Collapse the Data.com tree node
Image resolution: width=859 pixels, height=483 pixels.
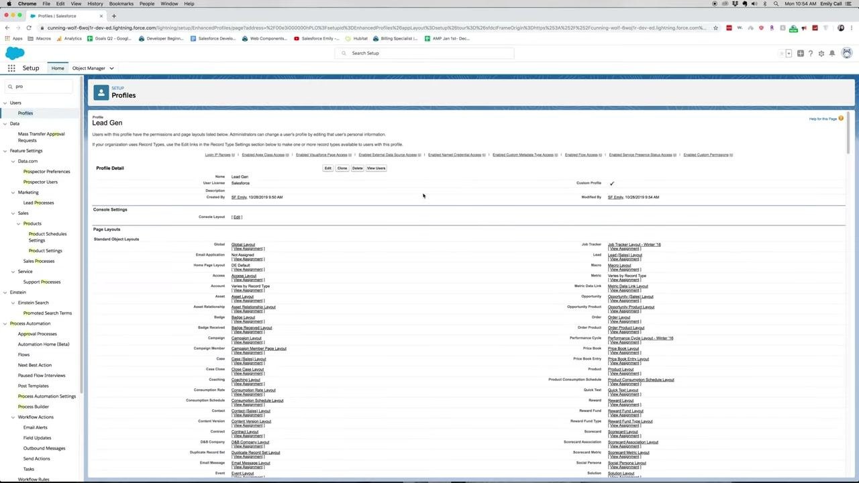coord(13,161)
